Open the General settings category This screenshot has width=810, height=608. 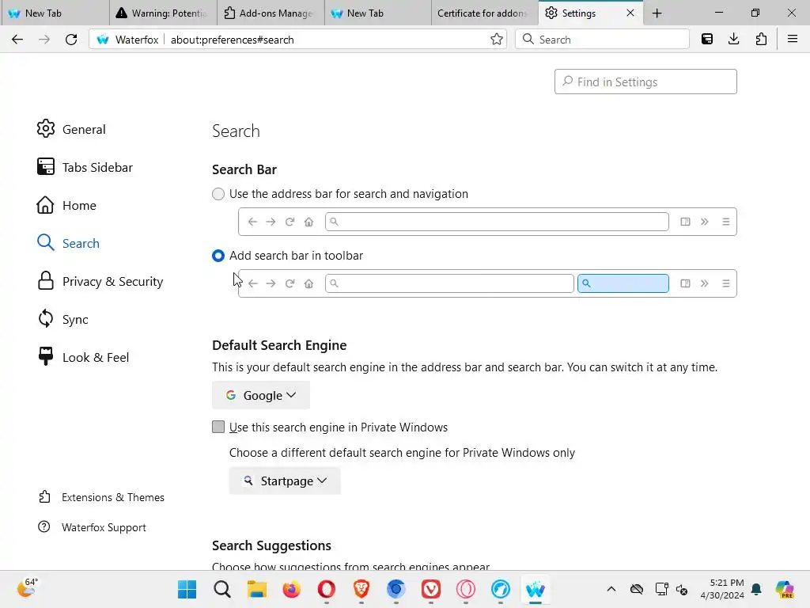click(x=71, y=129)
